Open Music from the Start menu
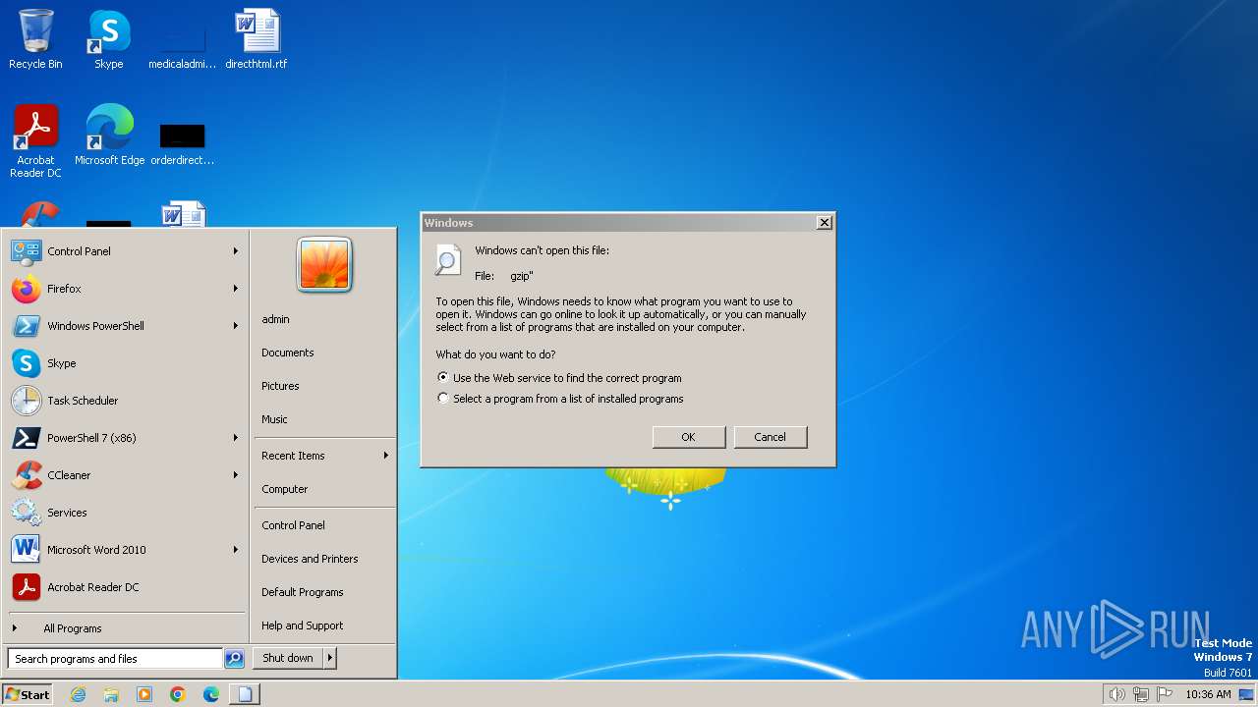Image resolution: width=1258 pixels, height=707 pixels. (x=274, y=419)
